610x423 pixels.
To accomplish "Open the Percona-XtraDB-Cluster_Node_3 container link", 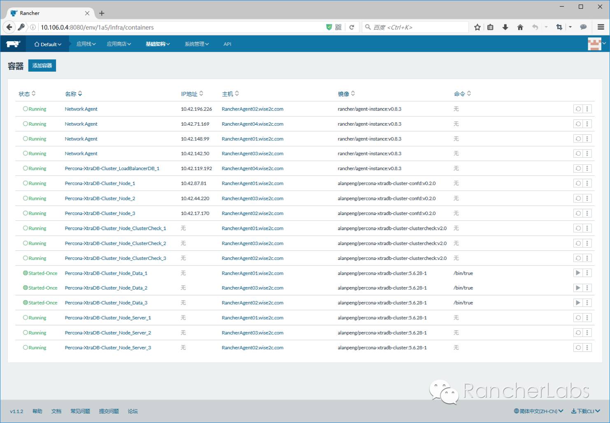I will [100, 213].
